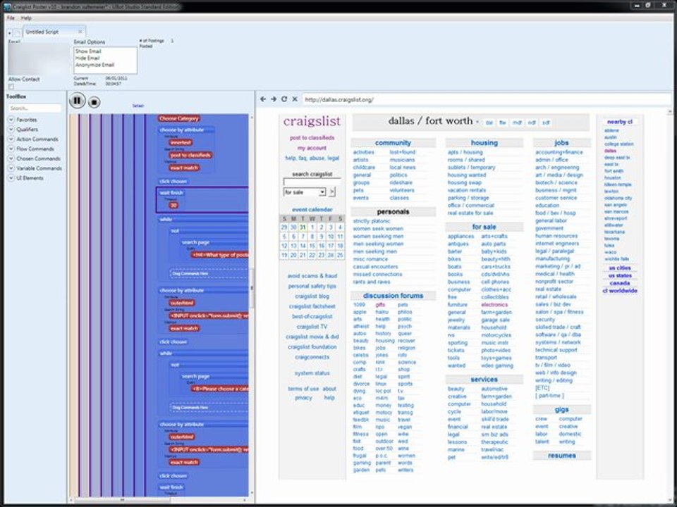Open the 'software / qa / dba' jobs link

click(x=558, y=334)
